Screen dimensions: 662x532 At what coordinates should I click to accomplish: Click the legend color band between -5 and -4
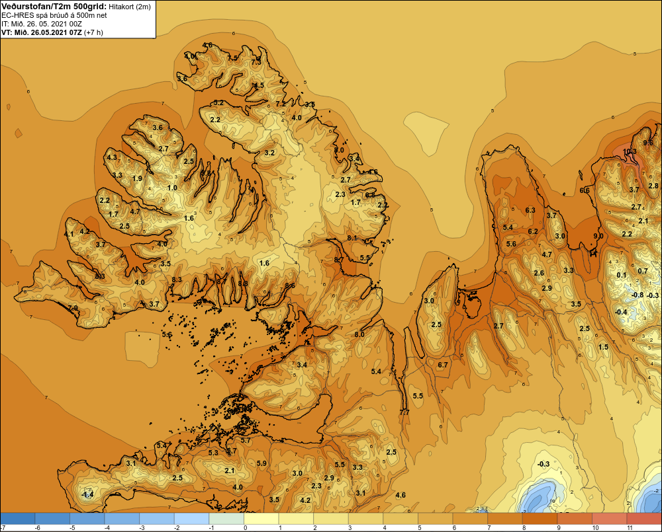pos(87,518)
